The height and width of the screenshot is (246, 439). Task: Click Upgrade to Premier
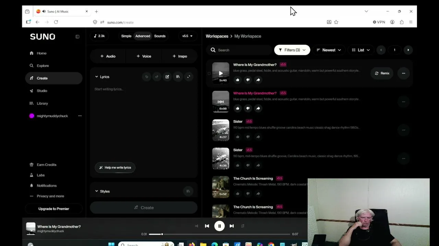tap(54, 209)
